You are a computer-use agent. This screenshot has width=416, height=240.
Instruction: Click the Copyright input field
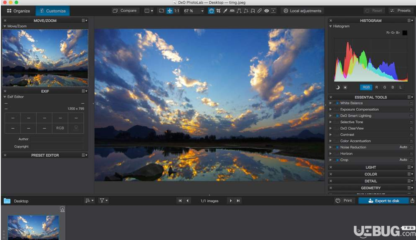click(x=57, y=147)
